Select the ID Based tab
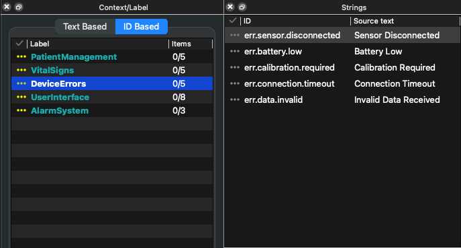Image resolution: width=461 pixels, height=248 pixels. coord(142,26)
